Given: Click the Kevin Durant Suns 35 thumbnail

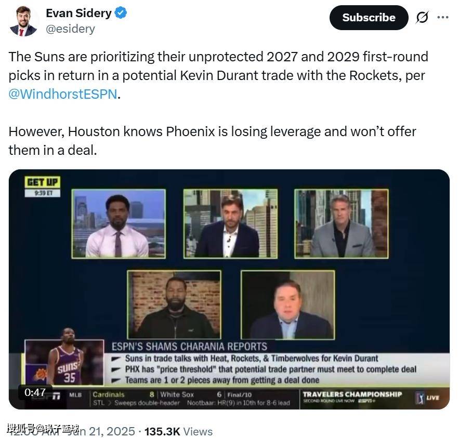Looking at the screenshot, I should point(64,362).
